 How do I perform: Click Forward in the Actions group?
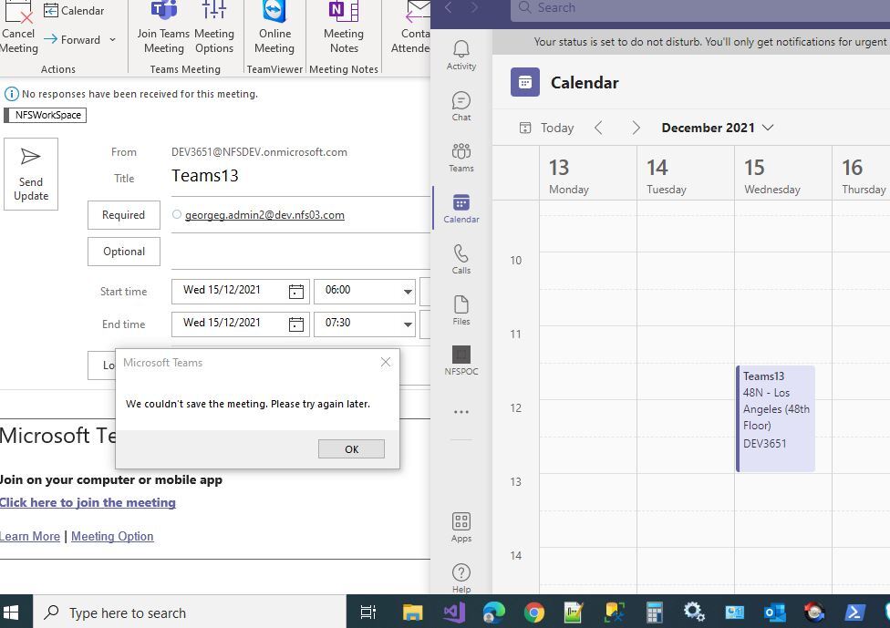73,40
